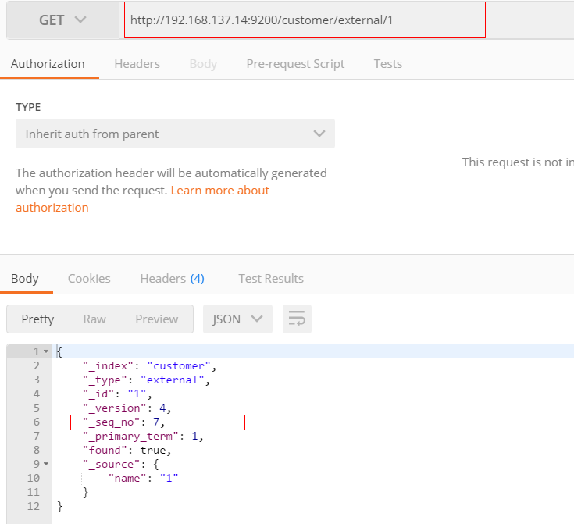Collapse the _source object fold arrow on line 9
Viewport: 574px width, 524px height.
tap(46, 464)
